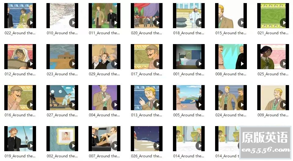Click play icon on 026_Around the night video
Image resolution: width=293 pixels, height=161 pixels.
pyautogui.click(x=157, y=146)
